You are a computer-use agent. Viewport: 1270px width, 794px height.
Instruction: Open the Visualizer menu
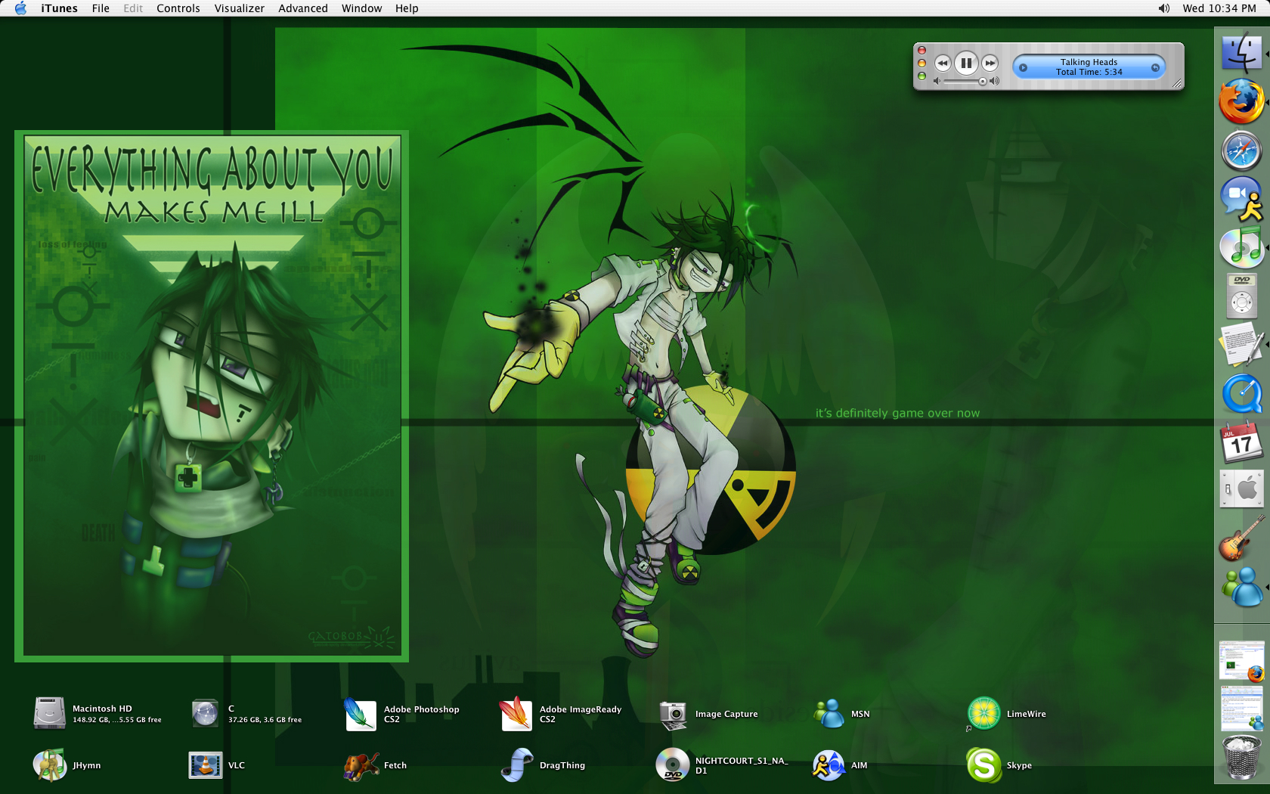(x=240, y=8)
